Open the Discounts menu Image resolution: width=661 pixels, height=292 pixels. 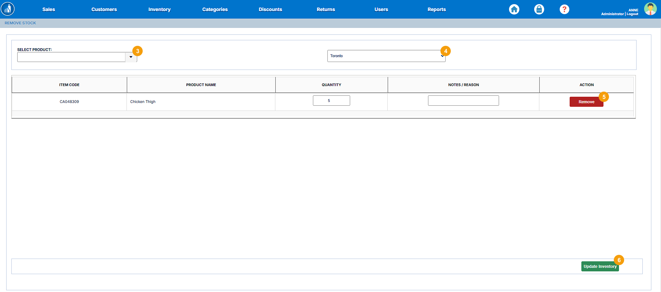coord(270,9)
